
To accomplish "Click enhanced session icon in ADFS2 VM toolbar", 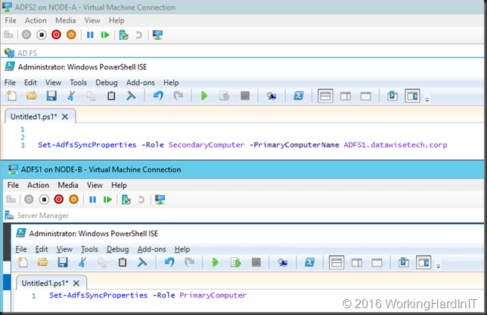I will (x=157, y=35).
